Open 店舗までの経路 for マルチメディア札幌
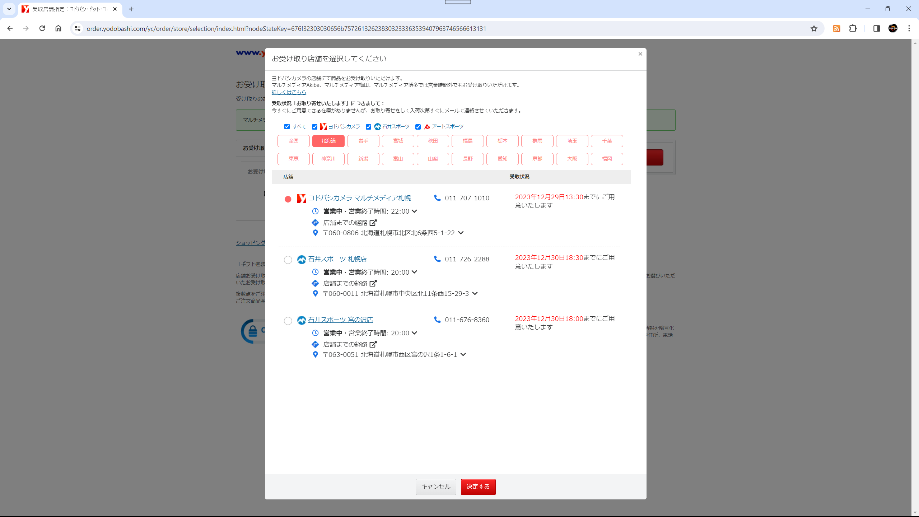This screenshot has height=517, width=919. pos(350,223)
